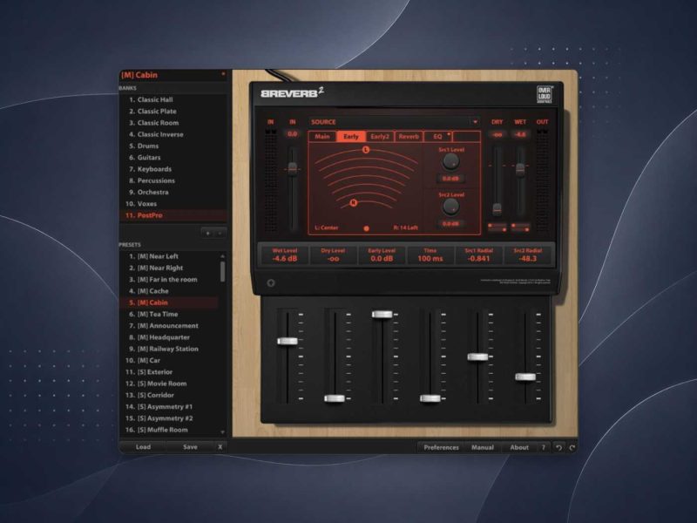Click the presets list scroll-up arrow
697x523 pixels.
(x=223, y=256)
